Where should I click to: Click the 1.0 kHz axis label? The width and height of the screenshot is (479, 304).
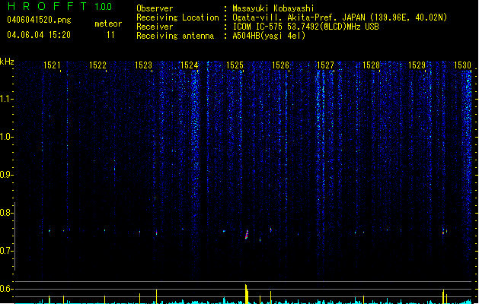6,137
